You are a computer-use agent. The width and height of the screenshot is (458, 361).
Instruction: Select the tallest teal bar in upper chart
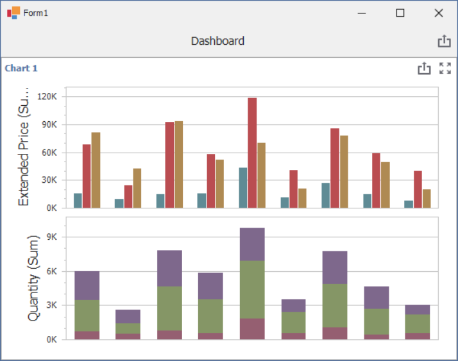pos(242,187)
